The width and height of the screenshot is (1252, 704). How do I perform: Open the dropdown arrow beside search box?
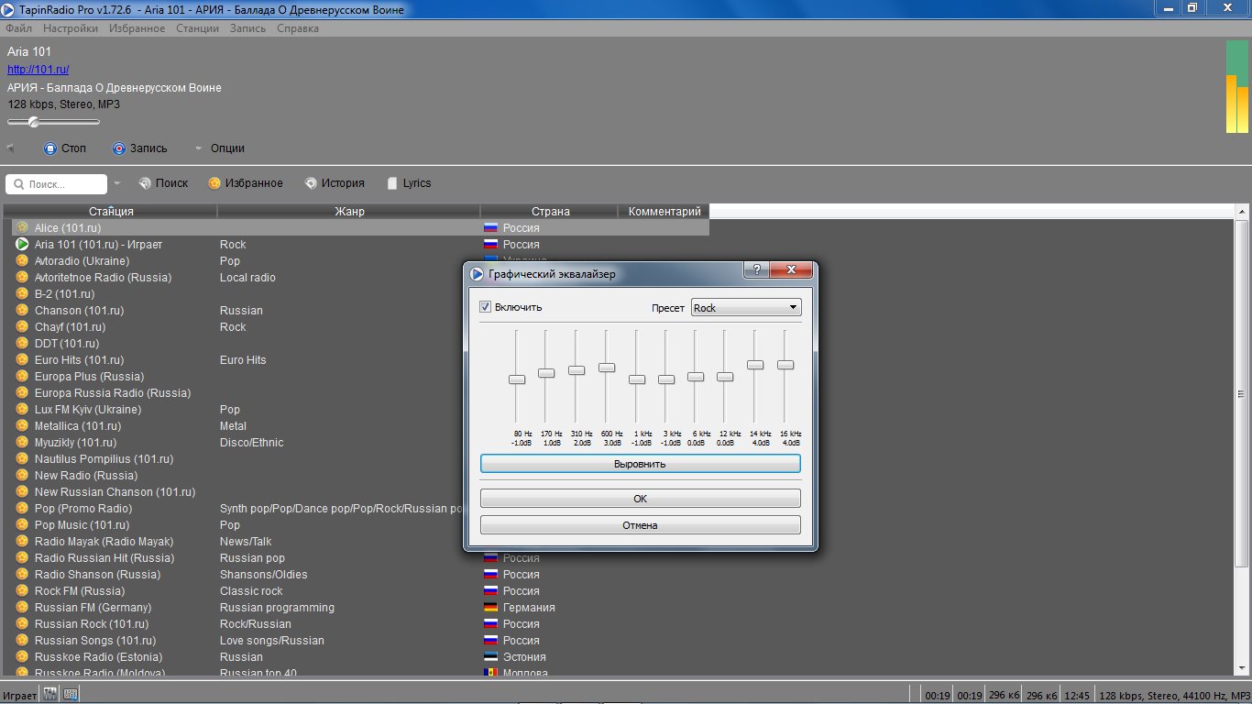click(116, 184)
